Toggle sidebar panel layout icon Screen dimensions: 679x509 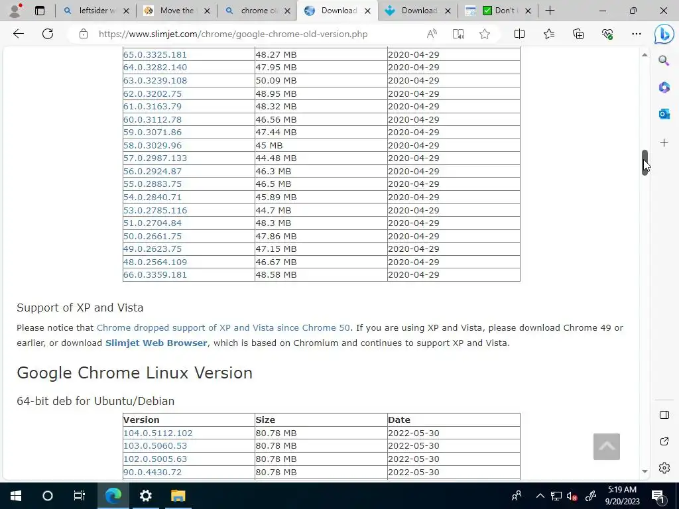pos(664,415)
